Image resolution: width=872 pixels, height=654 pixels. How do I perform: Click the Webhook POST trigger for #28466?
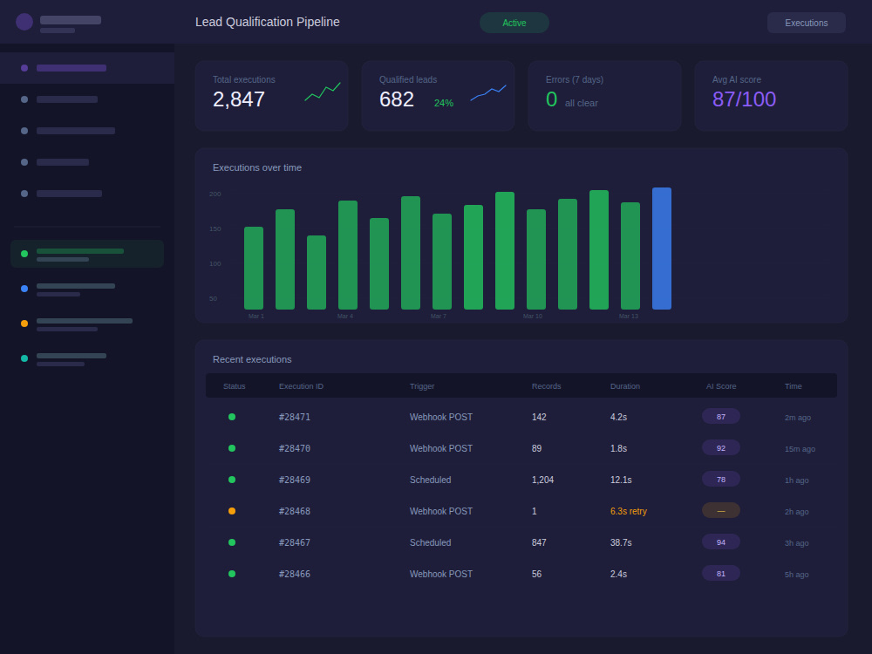click(x=441, y=574)
